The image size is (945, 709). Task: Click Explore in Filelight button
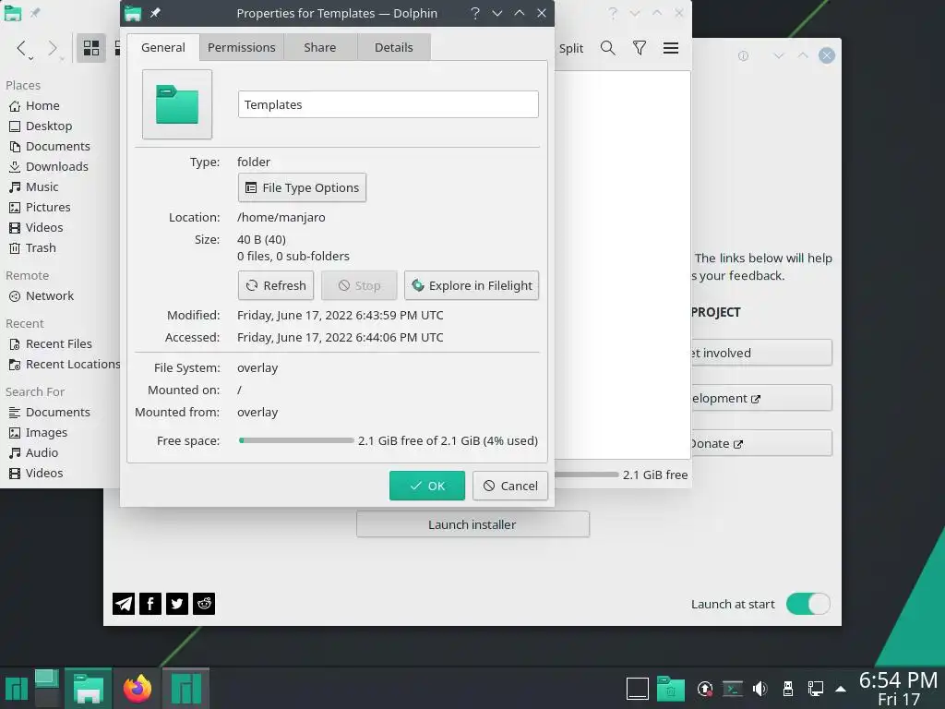[x=472, y=285]
